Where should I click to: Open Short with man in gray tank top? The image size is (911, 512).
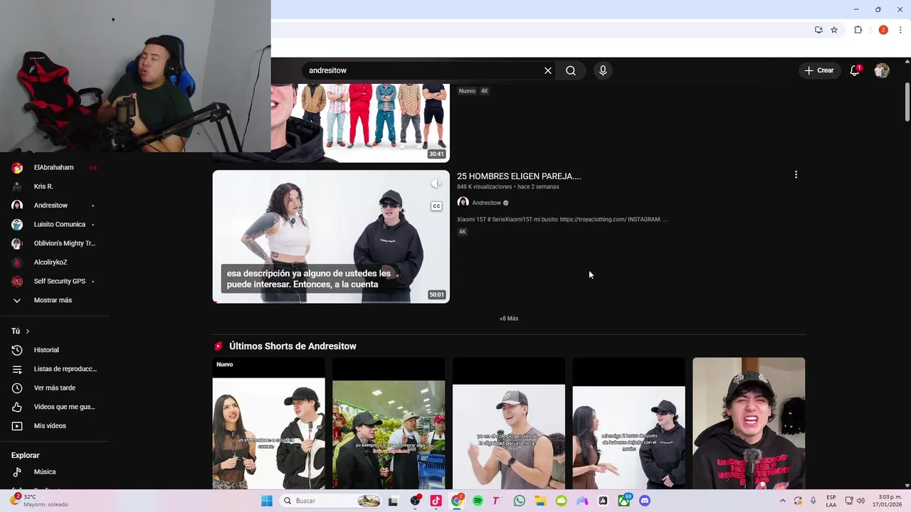pos(509,423)
